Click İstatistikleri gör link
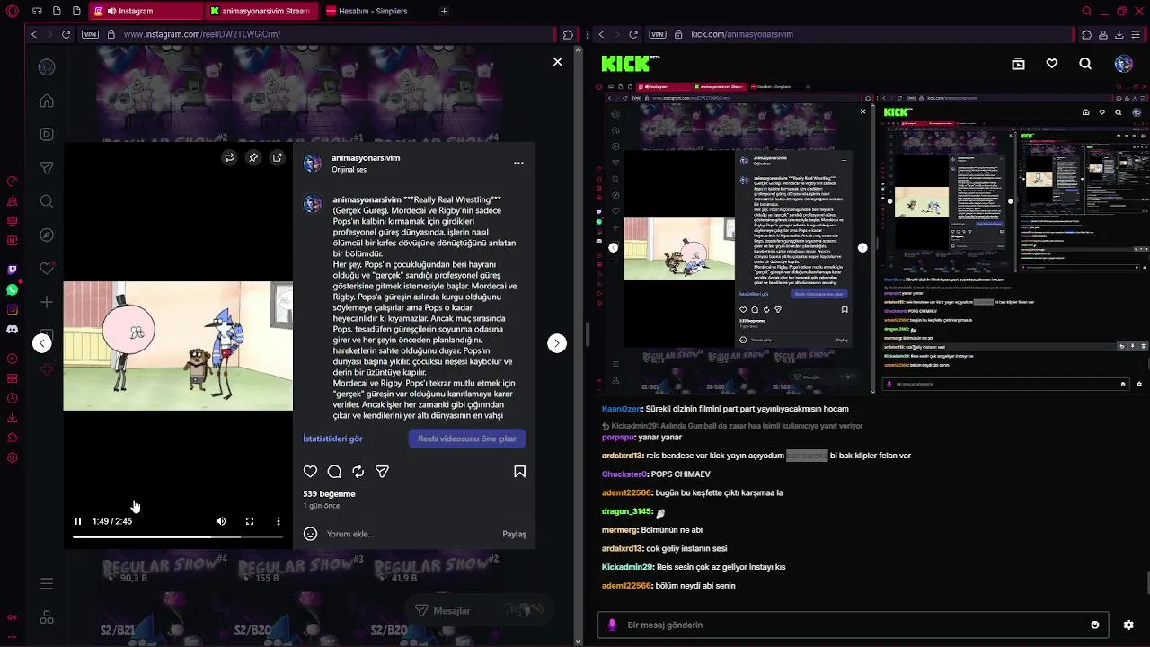 tap(332, 439)
